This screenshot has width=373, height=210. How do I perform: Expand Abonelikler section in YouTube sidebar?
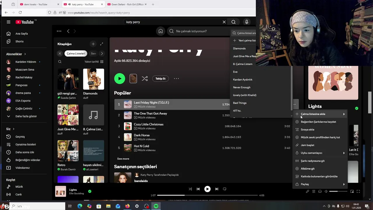[16, 54]
